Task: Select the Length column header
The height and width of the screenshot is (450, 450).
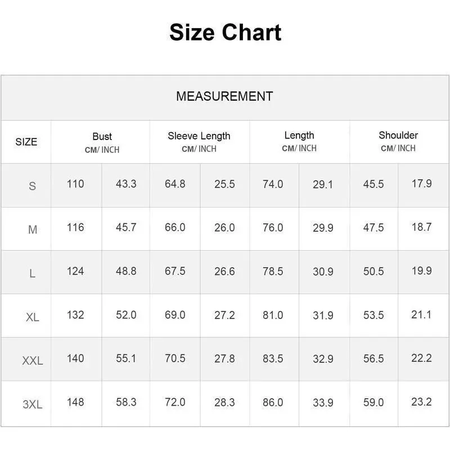Action: click(299, 136)
